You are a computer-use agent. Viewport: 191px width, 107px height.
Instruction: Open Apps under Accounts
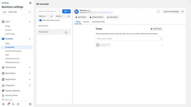7,55
